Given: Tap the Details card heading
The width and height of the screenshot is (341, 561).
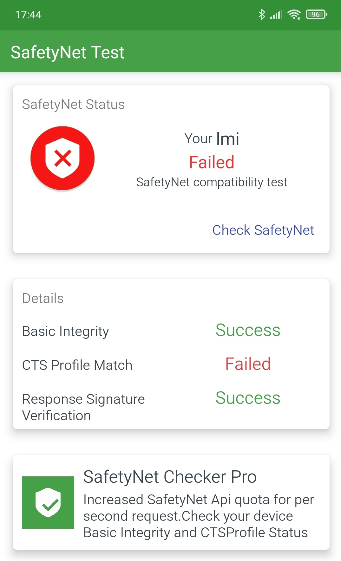Looking at the screenshot, I should click(43, 298).
